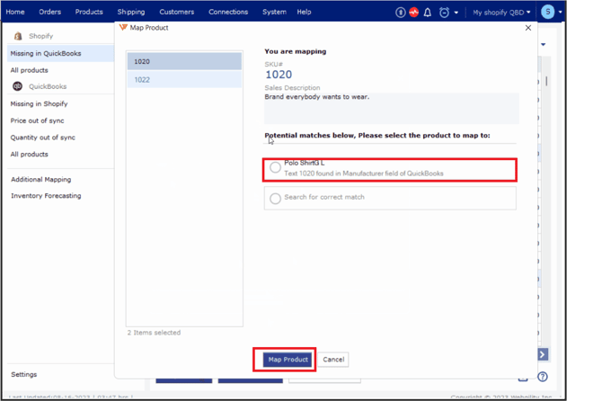Click the help question mark icon
The height and width of the screenshot is (401, 602).
pos(542,377)
